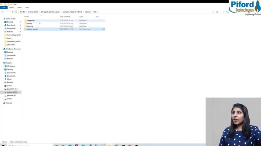Open OneDrive - Personal in sidebar
The height and width of the screenshot is (146, 261).
click(13, 49)
